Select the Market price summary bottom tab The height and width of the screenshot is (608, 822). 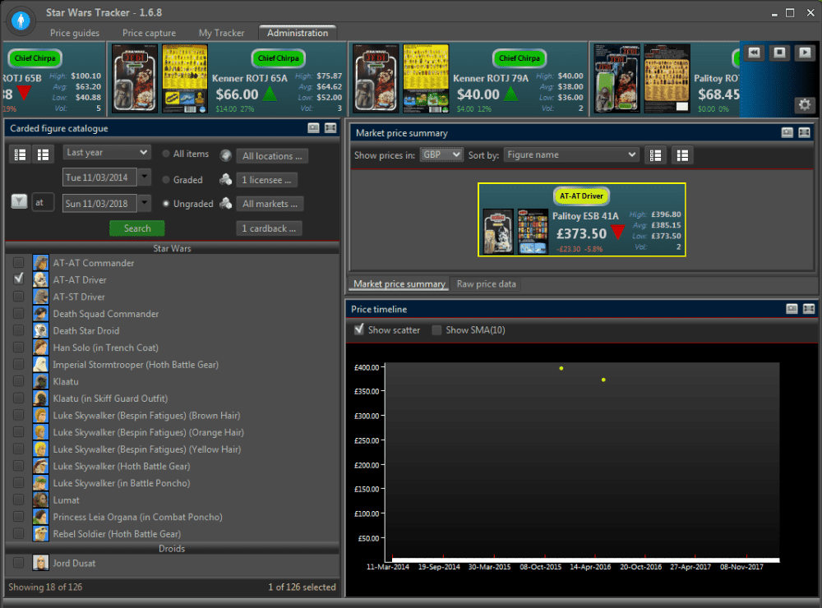399,283
